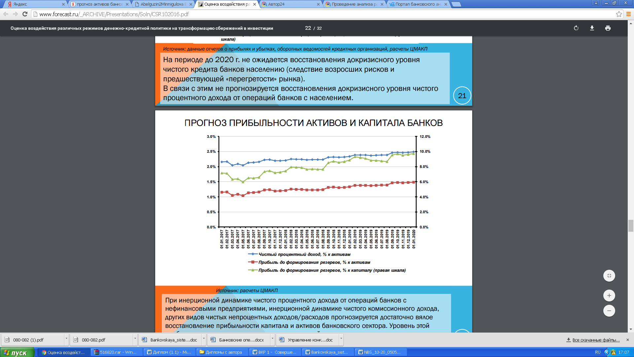Print the PDF document
Screen dimensions: 634x357
[x=608, y=28]
